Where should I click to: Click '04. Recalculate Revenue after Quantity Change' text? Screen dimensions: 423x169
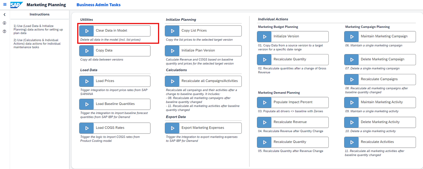[x=291, y=131]
